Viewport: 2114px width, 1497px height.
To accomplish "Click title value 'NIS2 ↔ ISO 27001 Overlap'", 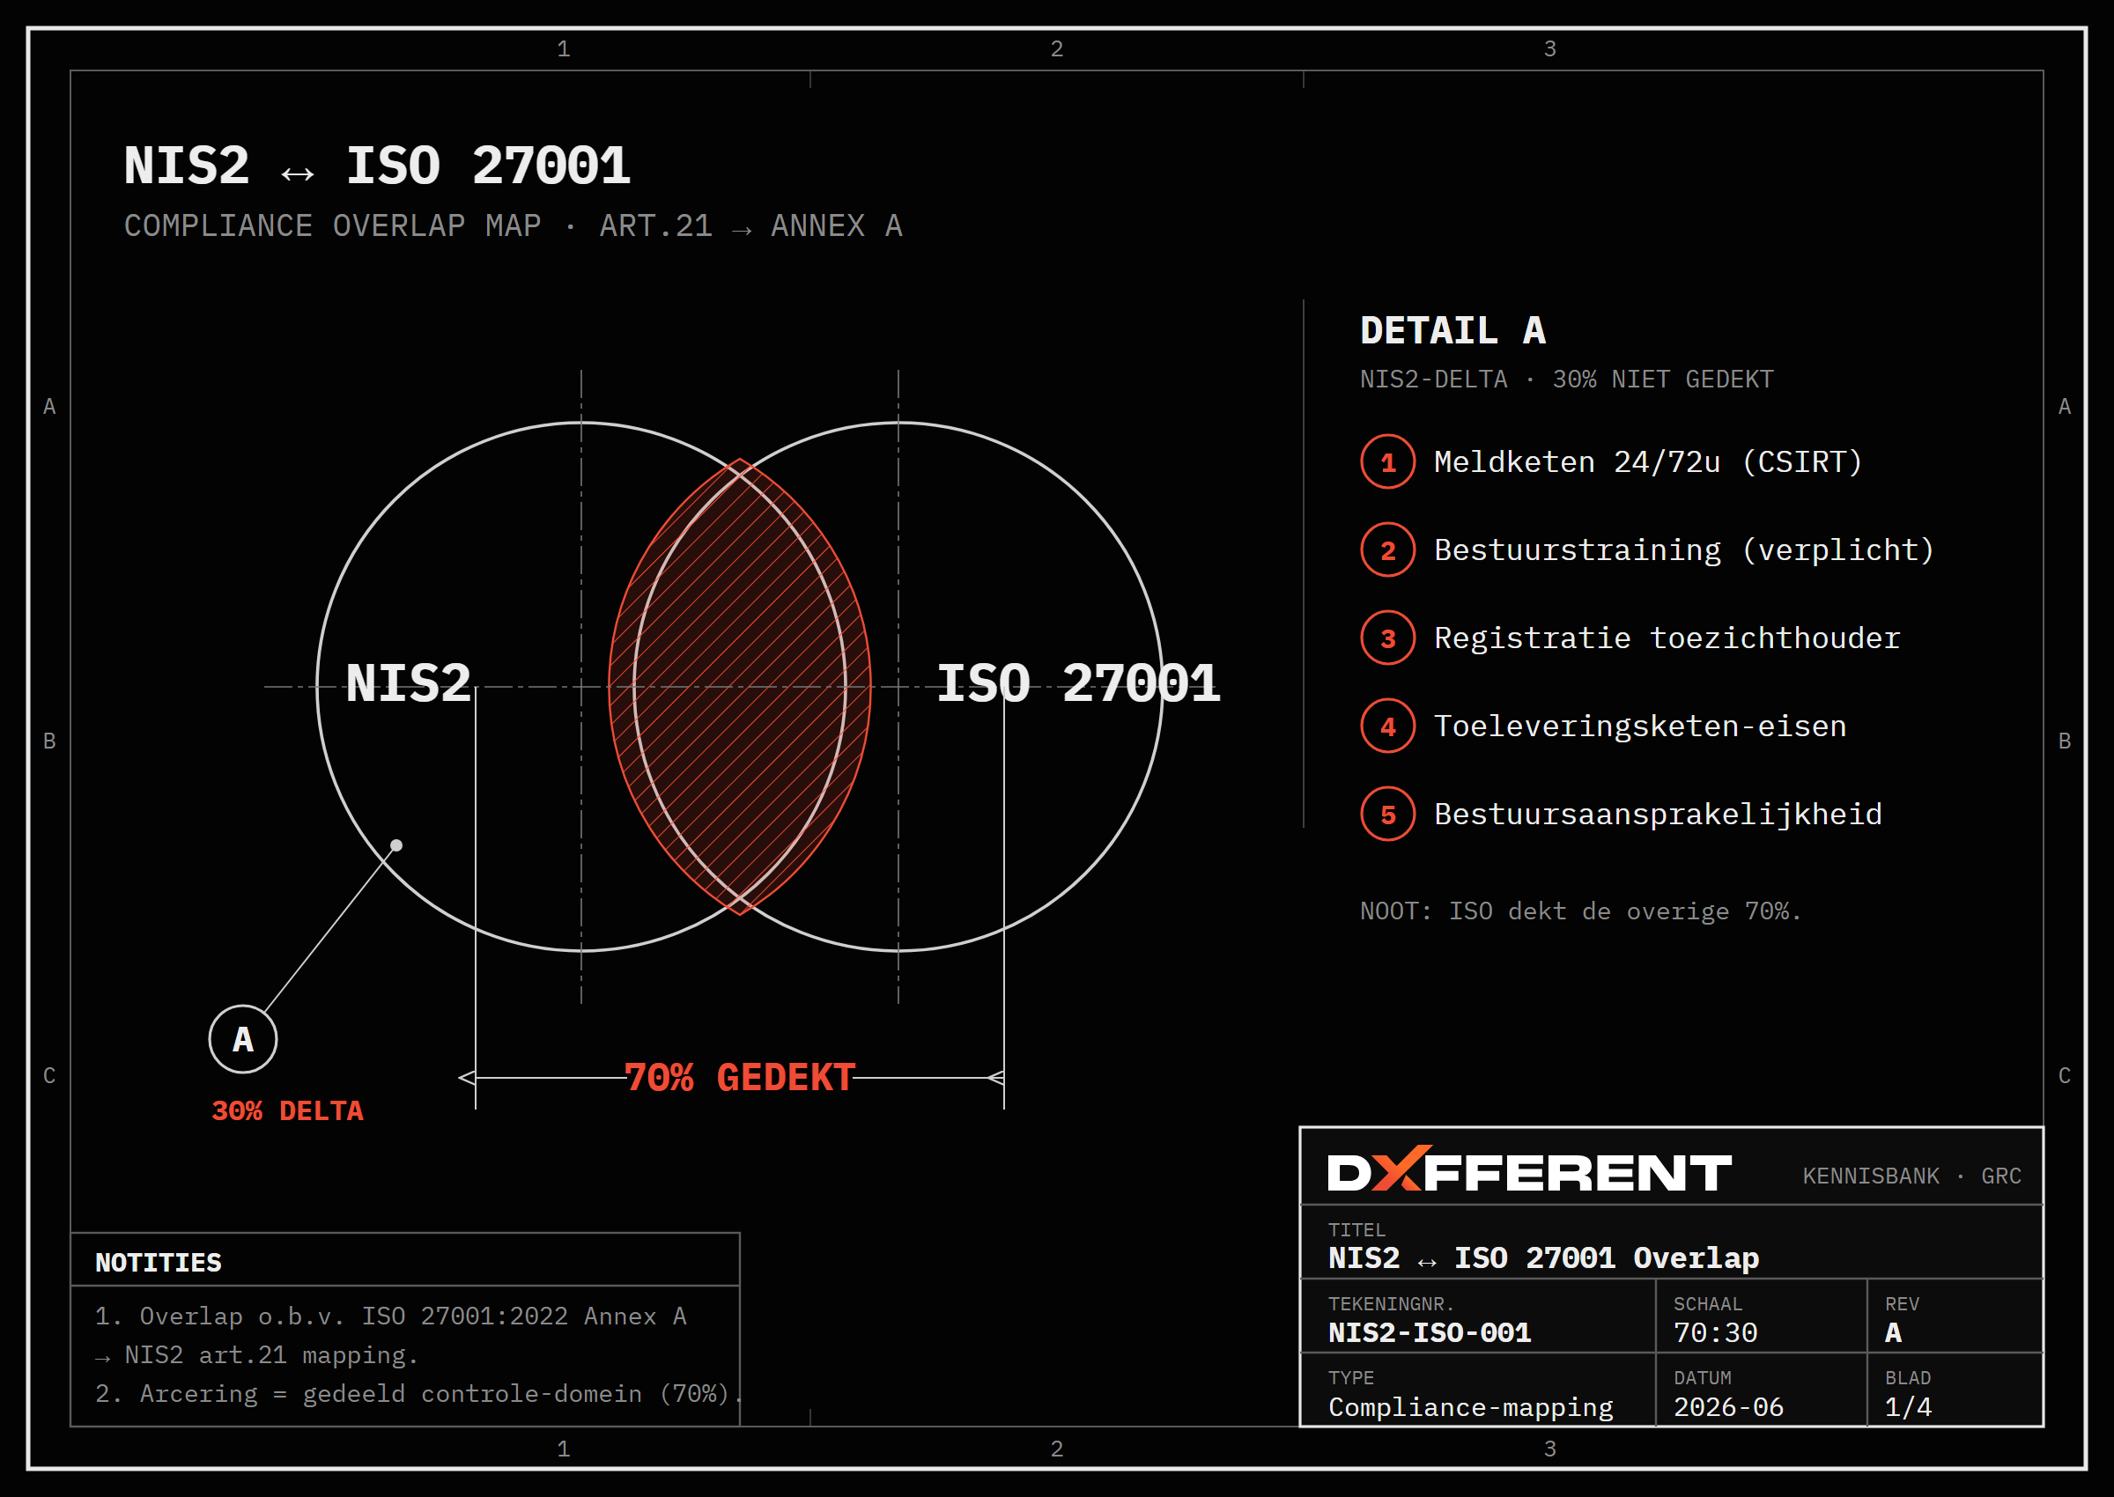I will pyautogui.click(x=1543, y=1258).
